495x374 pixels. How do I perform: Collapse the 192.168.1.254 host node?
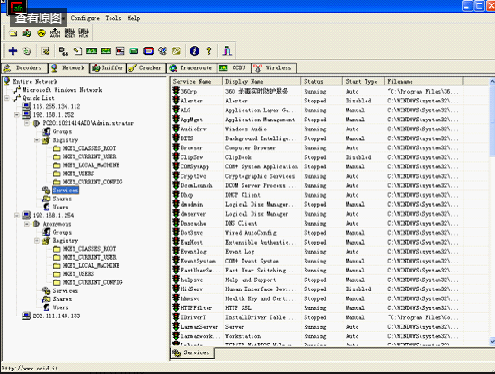tap(17, 216)
